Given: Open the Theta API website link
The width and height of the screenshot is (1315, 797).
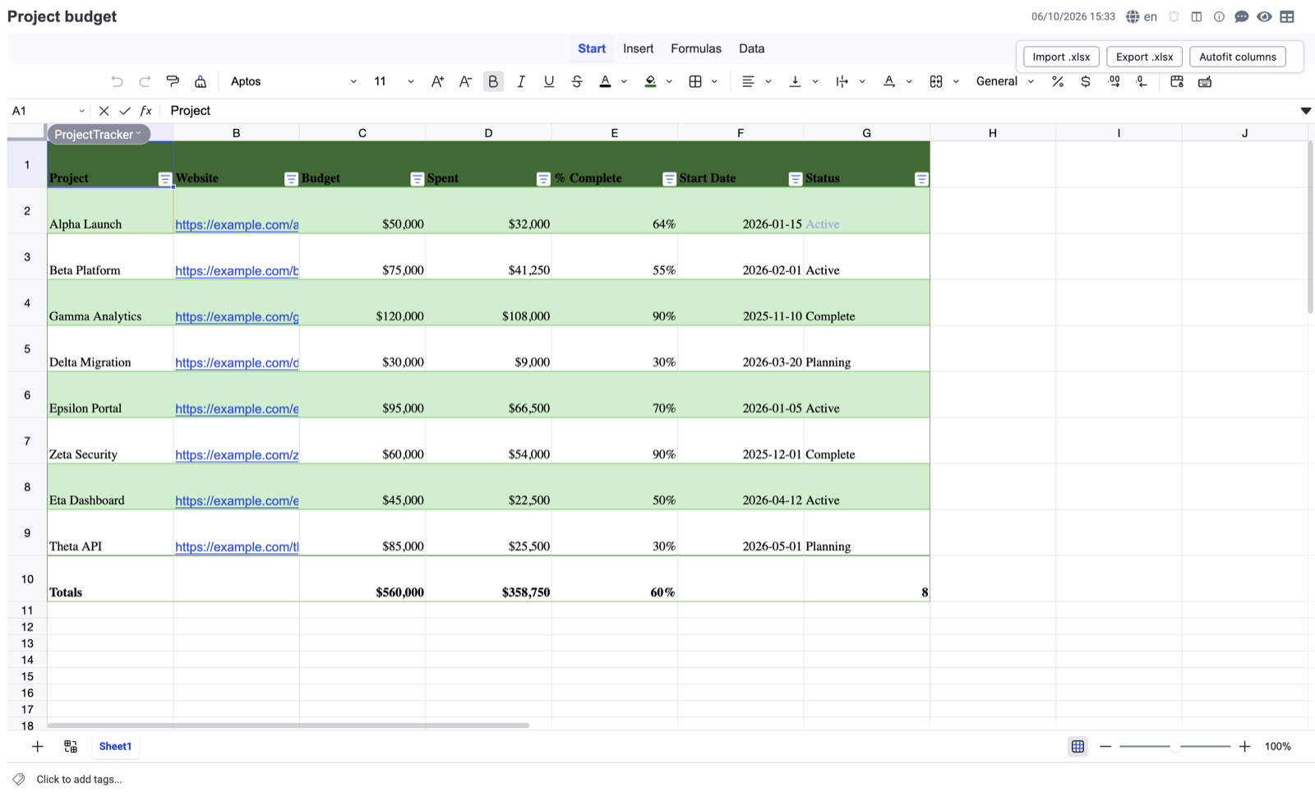Looking at the screenshot, I should click(x=237, y=546).
